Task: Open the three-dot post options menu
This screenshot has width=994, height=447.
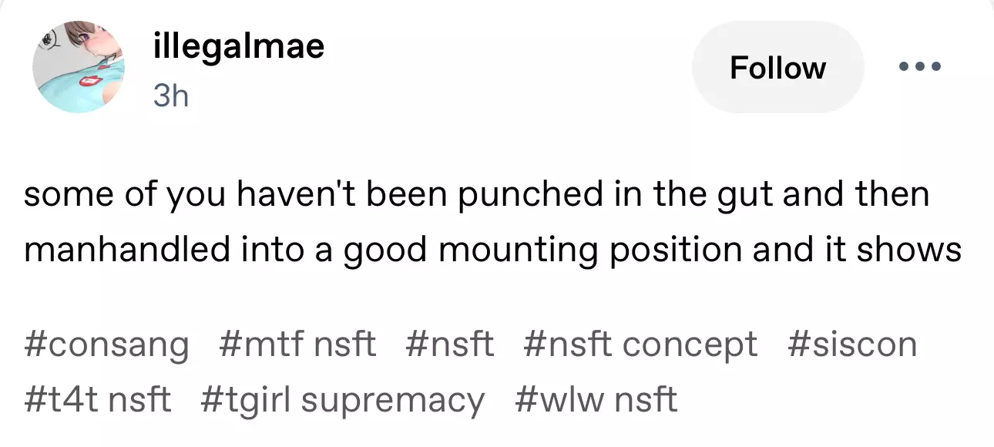Action: click(x=920, y=67)
